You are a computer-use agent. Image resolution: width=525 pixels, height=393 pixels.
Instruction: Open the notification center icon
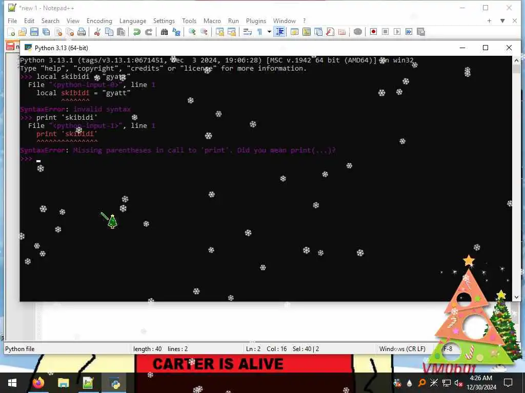508,383
